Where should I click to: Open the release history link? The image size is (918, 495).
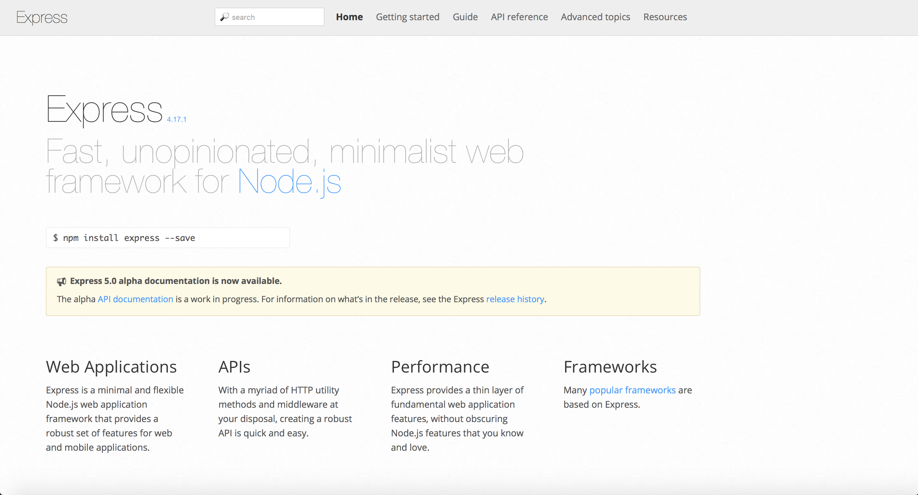tap(515, 299)
